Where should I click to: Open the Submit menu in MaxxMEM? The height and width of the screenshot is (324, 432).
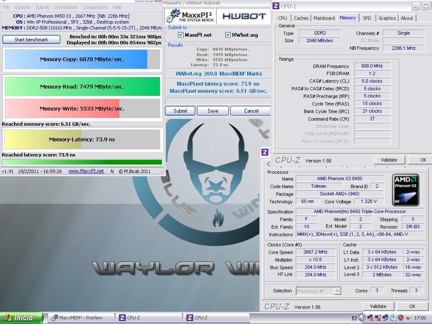pyautogui.click(x=42, y=7)
